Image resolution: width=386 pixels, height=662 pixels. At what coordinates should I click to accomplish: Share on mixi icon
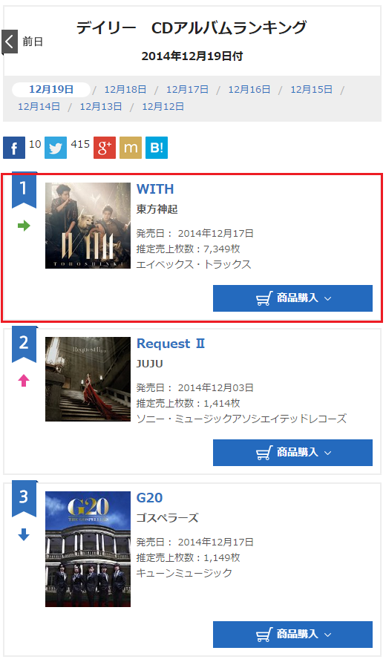pos(131,148)
